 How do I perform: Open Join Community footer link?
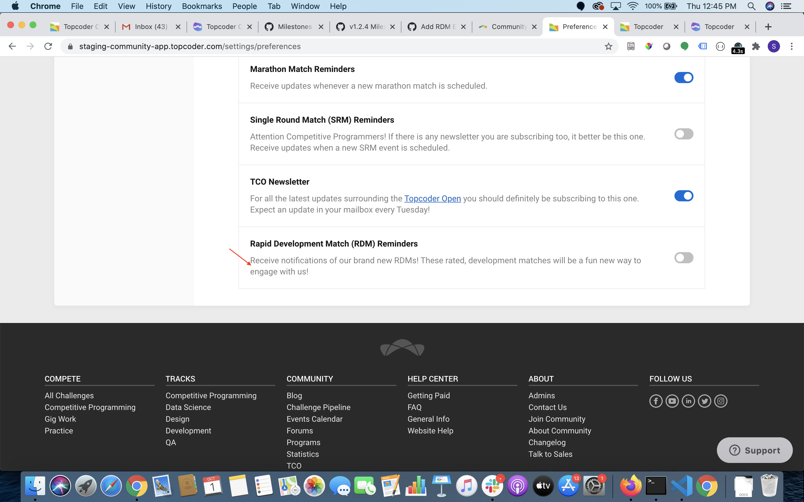557,419
